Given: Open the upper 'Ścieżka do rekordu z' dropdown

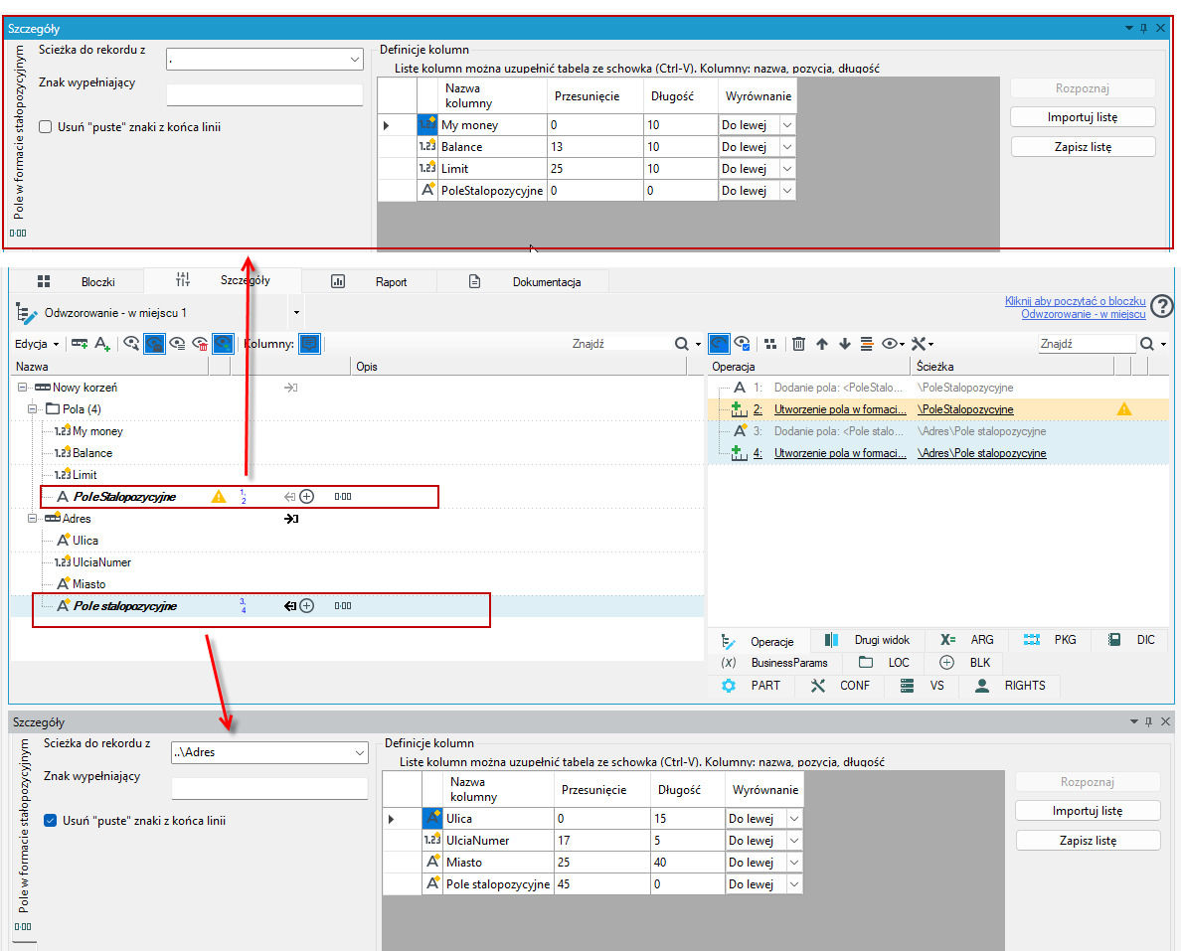Looking at the screenshot, I should (x=355, y=59).
